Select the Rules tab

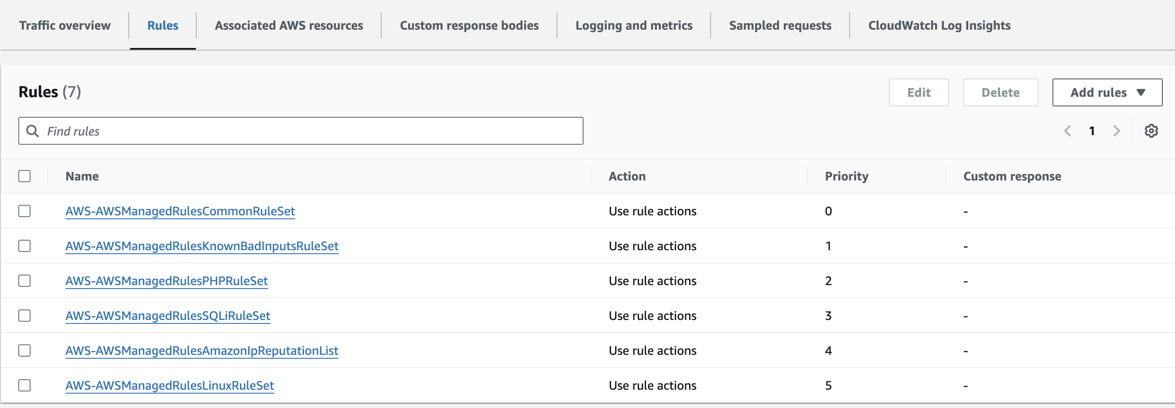163,25
